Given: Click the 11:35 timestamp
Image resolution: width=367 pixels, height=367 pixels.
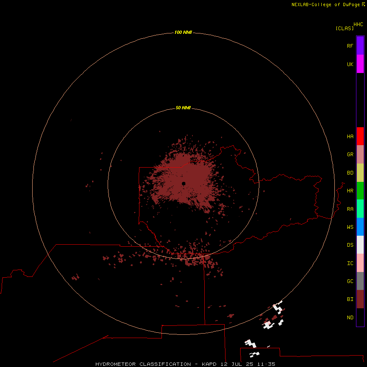Looking at the screenshot, I should [x=266, y=364].
